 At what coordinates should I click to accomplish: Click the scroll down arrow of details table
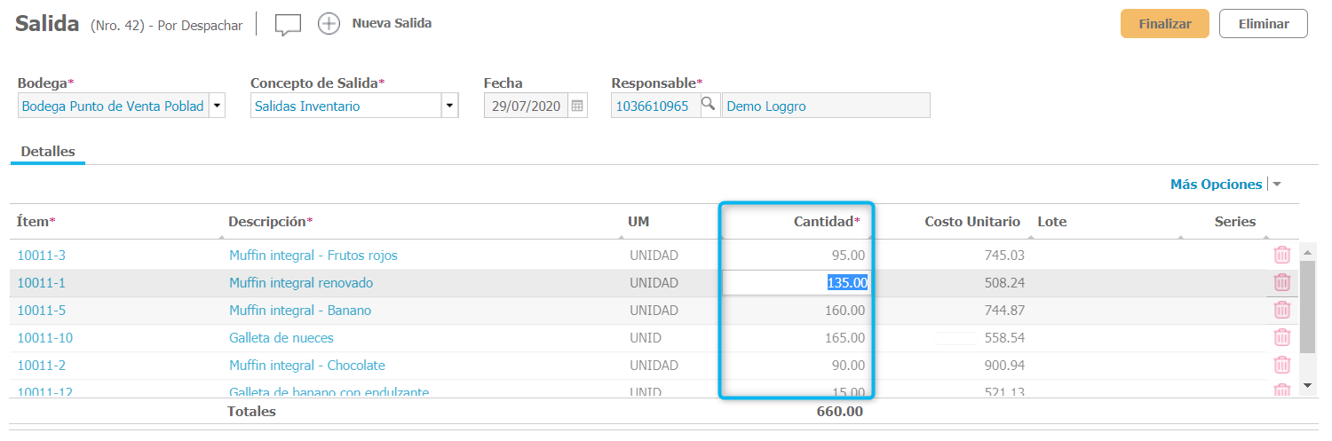click(x=1306, y=385)
